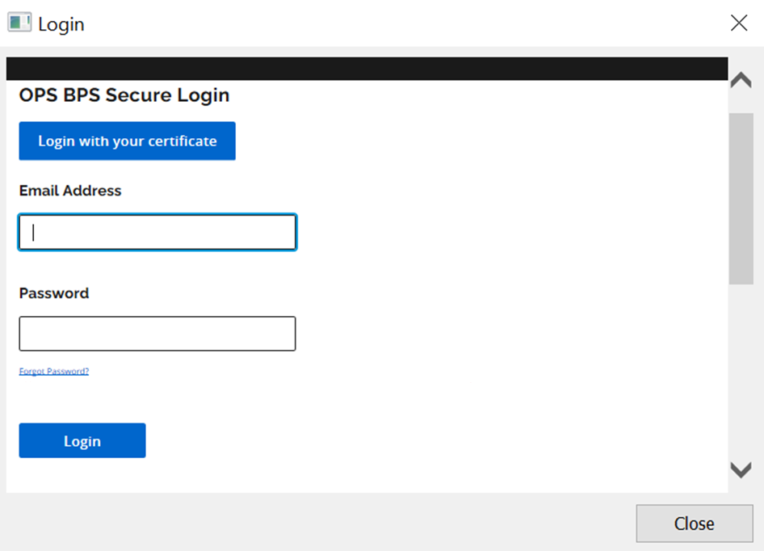Click the gray footer area left of Close
The image size is (764, 551).
[323, 523]
